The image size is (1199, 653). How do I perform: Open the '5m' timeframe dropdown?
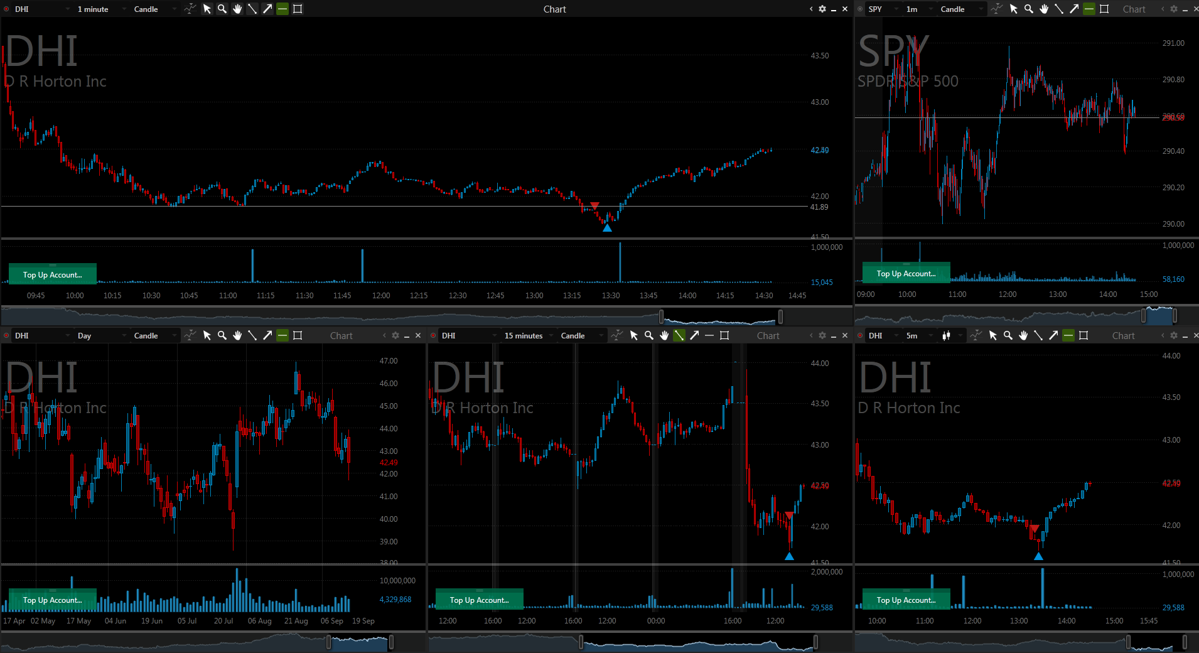(x=919, y=335)
